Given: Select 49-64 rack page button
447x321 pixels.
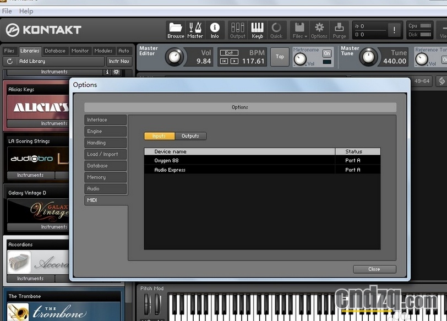Looking at the screenshot, I should 422,81.
